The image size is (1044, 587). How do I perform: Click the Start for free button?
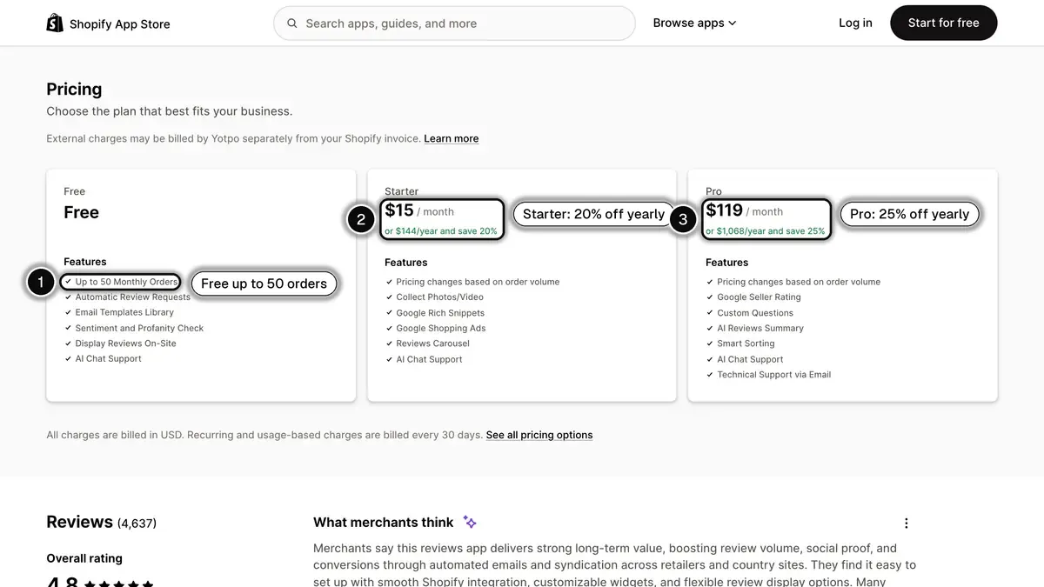[943, 23]
